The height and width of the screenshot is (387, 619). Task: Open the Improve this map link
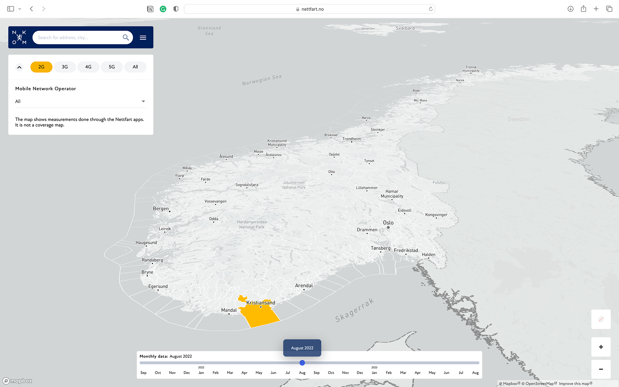point(575,383)
